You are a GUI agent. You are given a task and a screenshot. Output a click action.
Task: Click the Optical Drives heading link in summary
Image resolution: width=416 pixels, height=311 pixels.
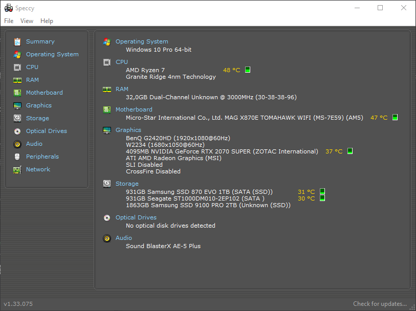tap(136, 218)
